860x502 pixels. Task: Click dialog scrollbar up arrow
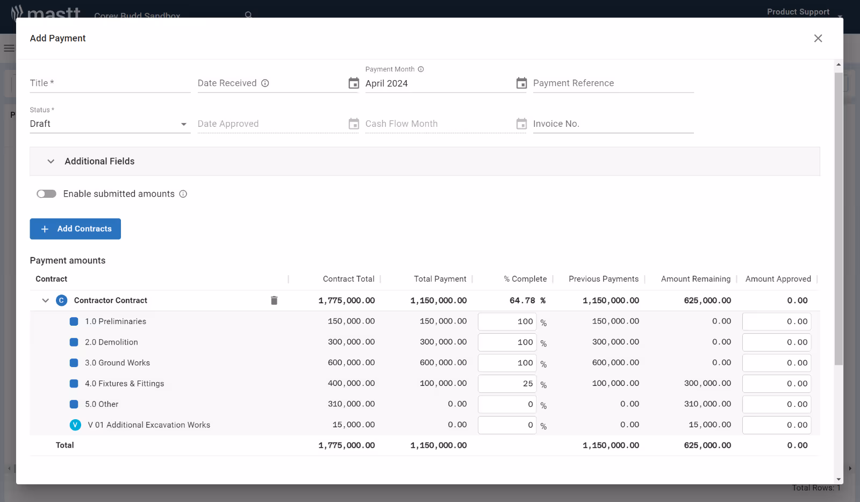(838, 64)
